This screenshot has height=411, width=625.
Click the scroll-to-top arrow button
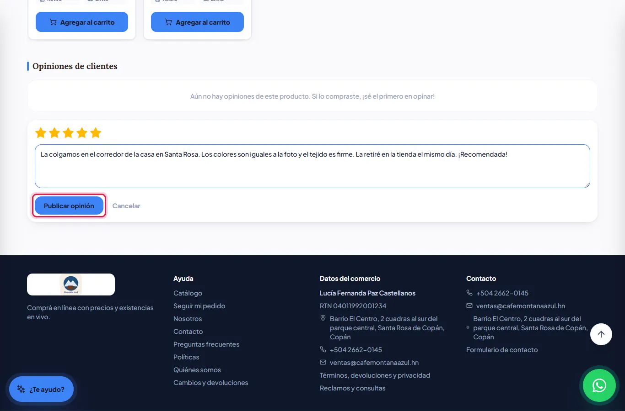(601, 334)
